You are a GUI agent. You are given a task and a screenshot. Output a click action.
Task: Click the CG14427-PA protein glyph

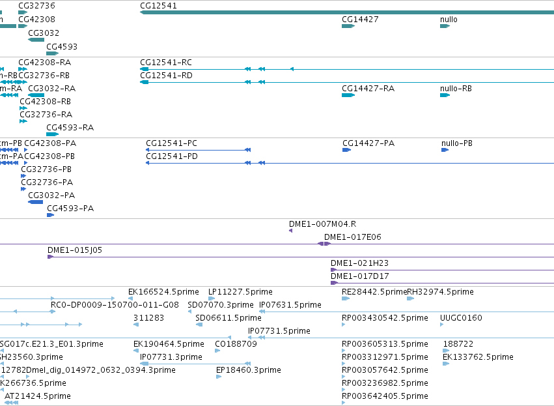point(346,150)
